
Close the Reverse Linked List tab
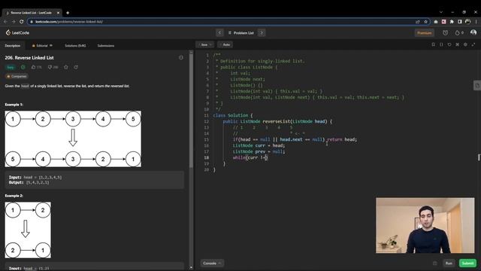pyautogui.click(x=58, y=13)
